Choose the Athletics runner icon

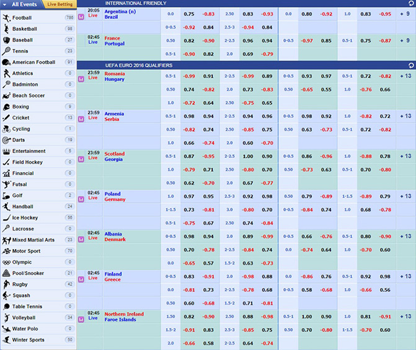pyautogui.click(x=6, y=74)
